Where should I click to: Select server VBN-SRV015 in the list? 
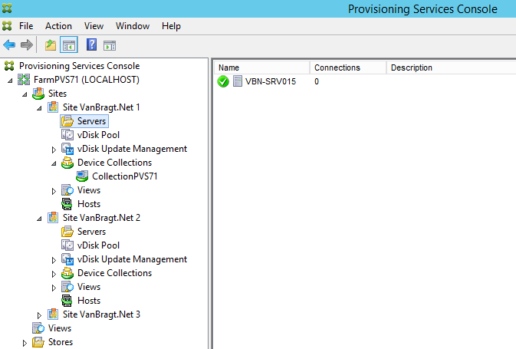(271, 81)
